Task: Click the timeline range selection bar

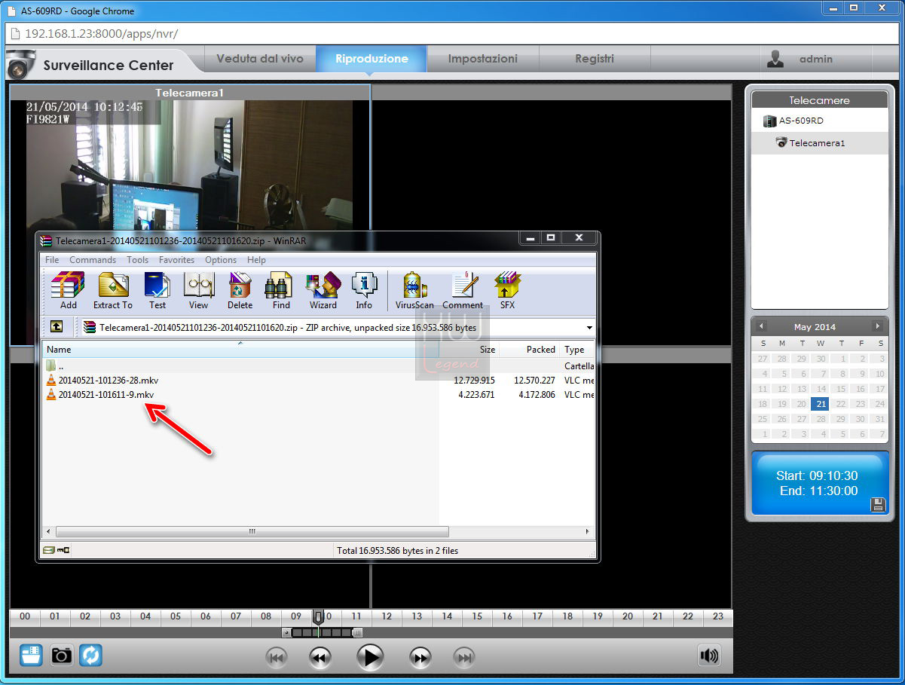Action: point(322,633)
